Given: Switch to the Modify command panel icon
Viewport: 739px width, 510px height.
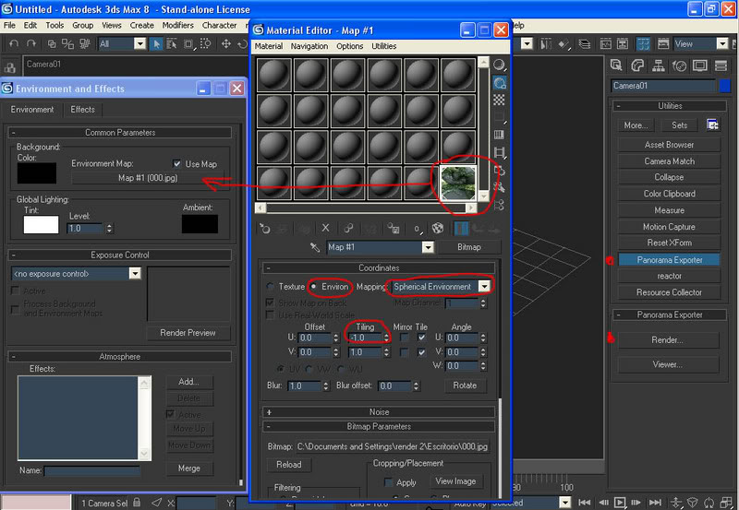Looking at the screenshot, I should (637, 65).
